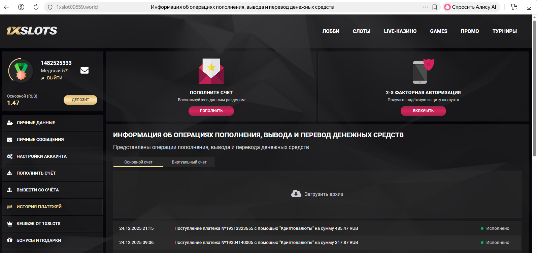Click the 1XSLOTS logo
The height and width of the screenshot is (253, 537).
click(32, 31)
